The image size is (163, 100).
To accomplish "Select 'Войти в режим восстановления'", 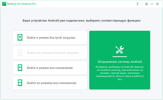I will pos(50,68).
